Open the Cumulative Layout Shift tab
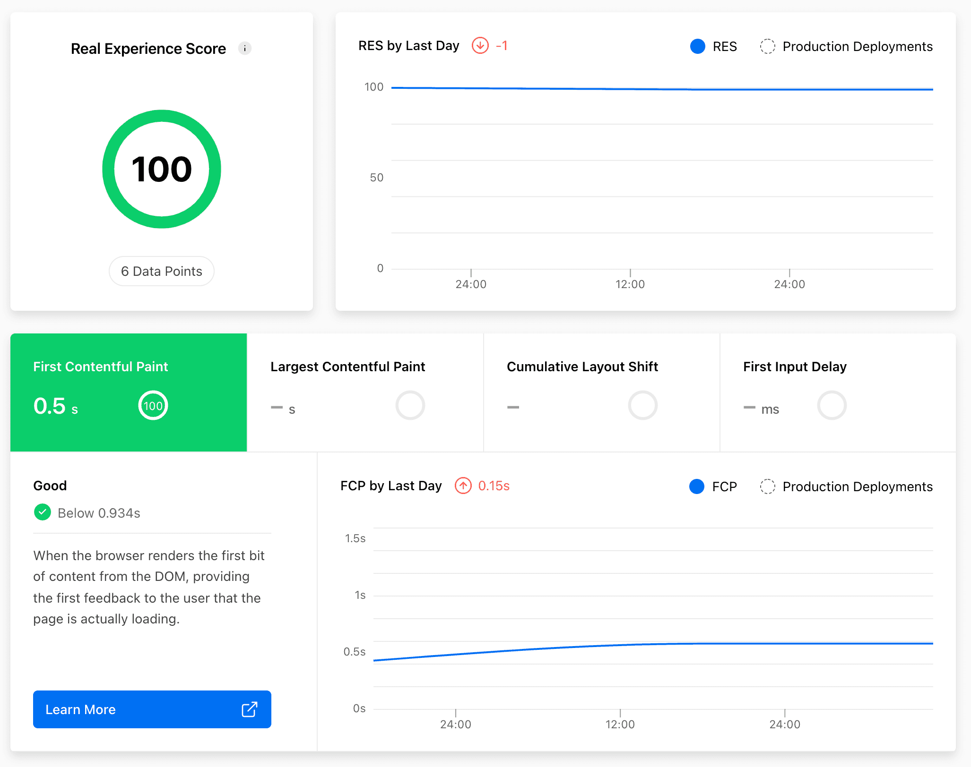Viewport: 971px width, 767px height. pyautogui.click(x=582, y=367)
